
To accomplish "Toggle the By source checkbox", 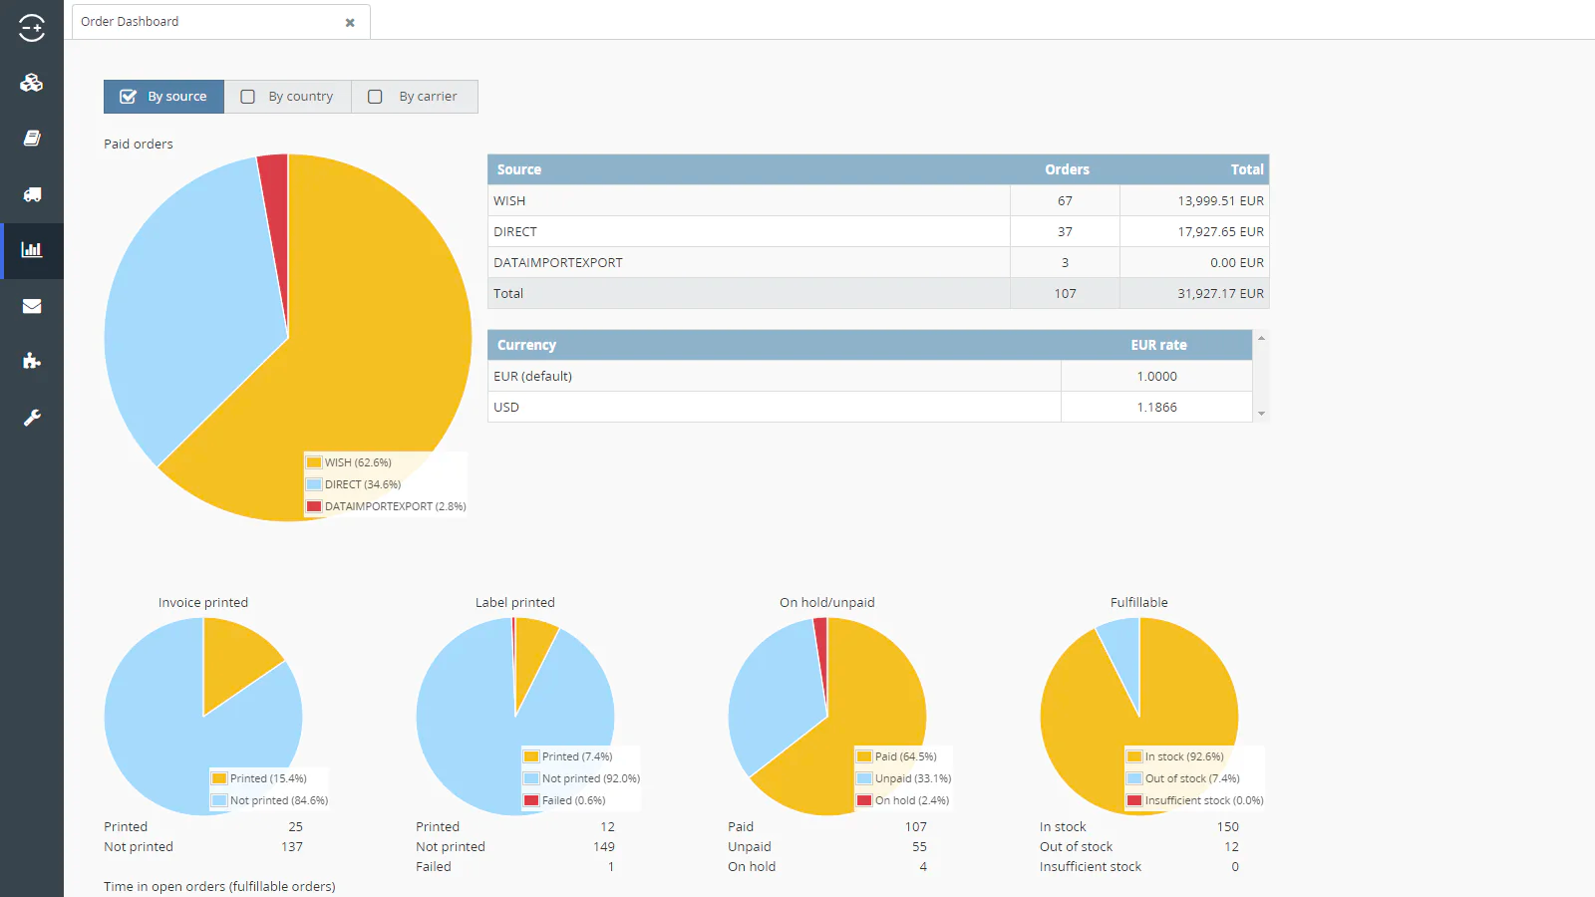I will pyautogui.click(x=128, y=97).
